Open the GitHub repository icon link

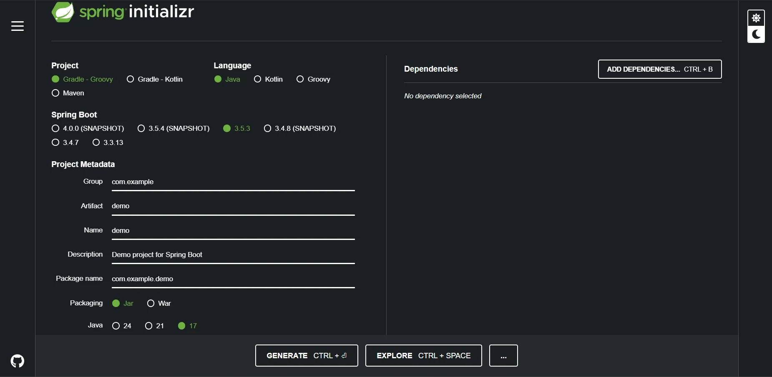click(18, 361)
